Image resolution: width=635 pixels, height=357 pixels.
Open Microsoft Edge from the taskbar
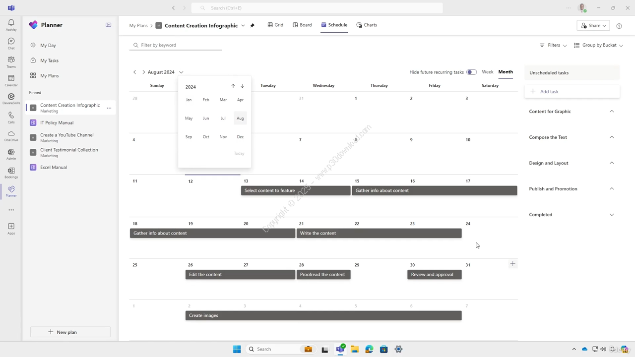(x=369, y=349)
